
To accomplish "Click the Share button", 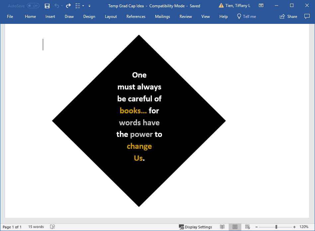I will (x=288, y=17).
